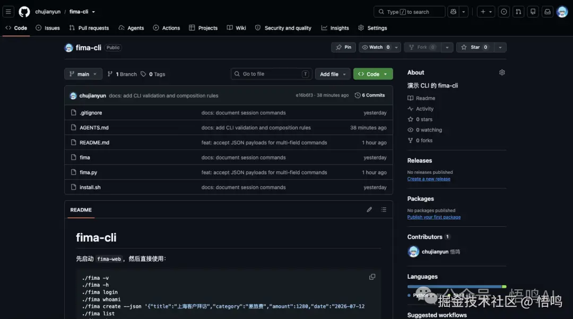Open Copilot chat icon in header

click(x=453, y=12)
